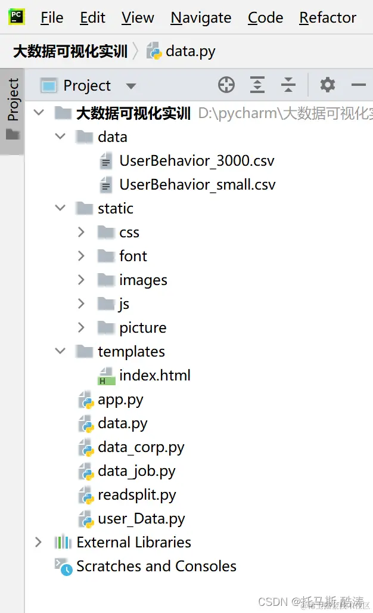Collapse the 大数据可视化实训 root folder
Screen dimensions: 373x613
click(x=39, y=113)
